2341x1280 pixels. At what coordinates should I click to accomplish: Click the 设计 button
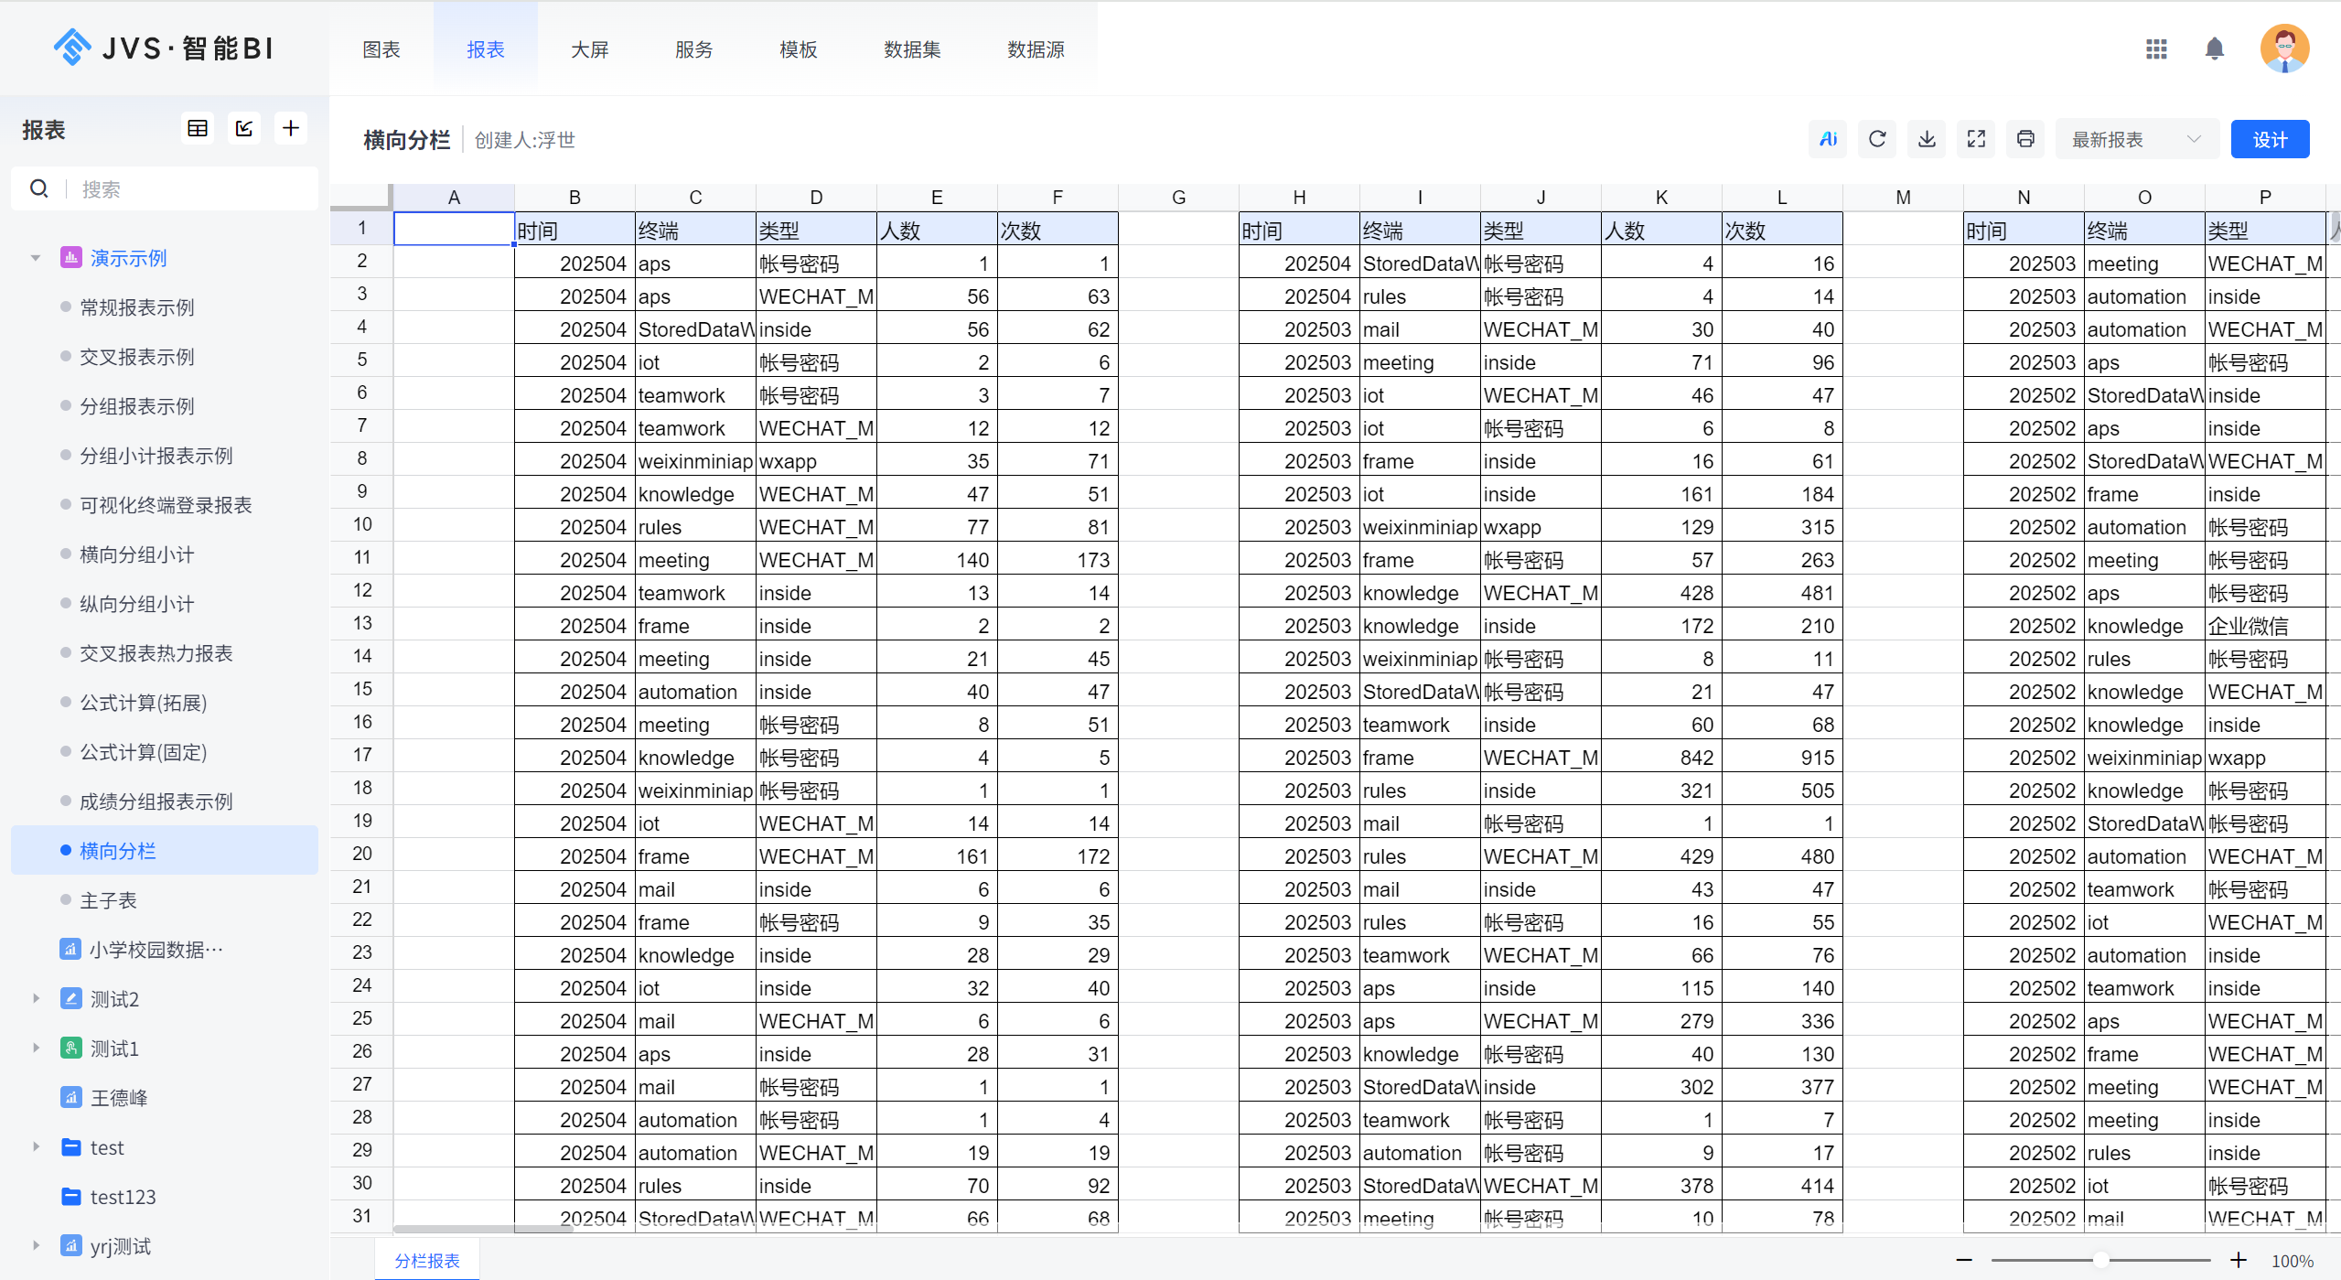click(2271, 139)
